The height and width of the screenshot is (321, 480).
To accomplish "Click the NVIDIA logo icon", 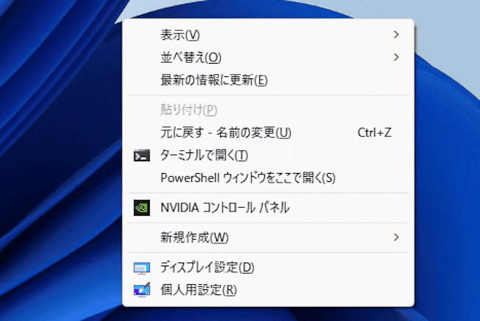I will 142,208.
